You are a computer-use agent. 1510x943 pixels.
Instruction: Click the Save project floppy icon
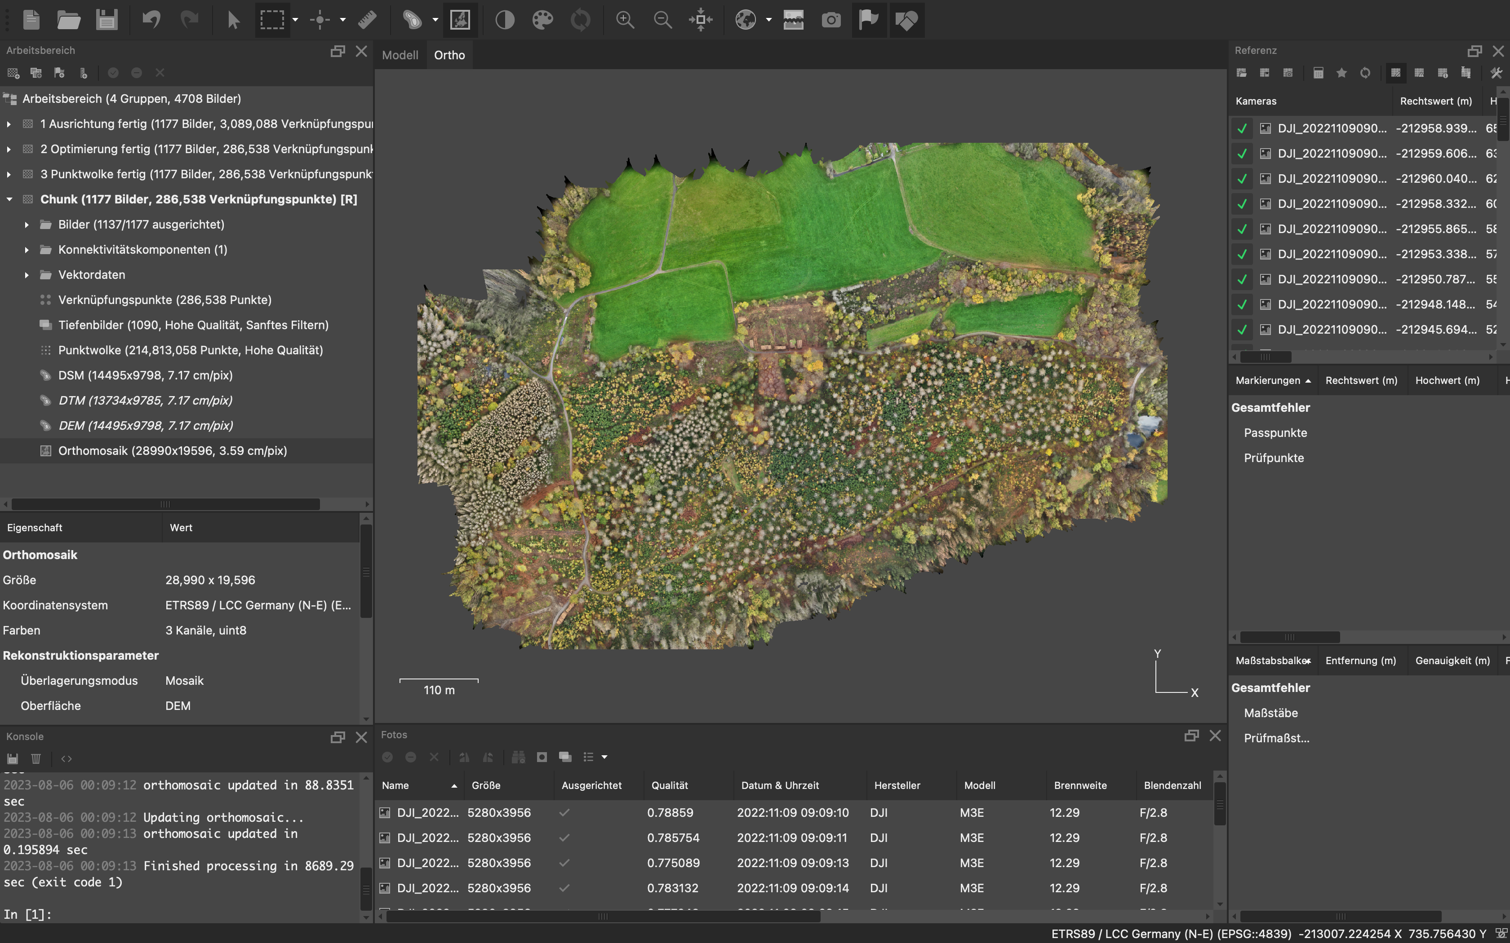107,20
